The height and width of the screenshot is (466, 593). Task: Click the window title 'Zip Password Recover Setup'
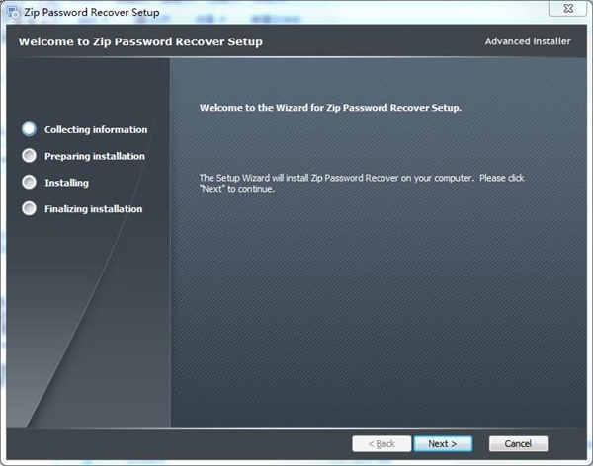[92, 12]
